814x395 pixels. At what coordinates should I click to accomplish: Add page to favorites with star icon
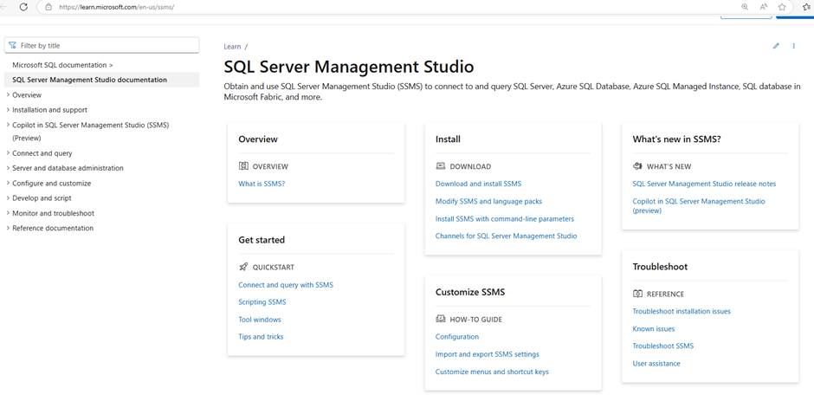click(782, 7)
